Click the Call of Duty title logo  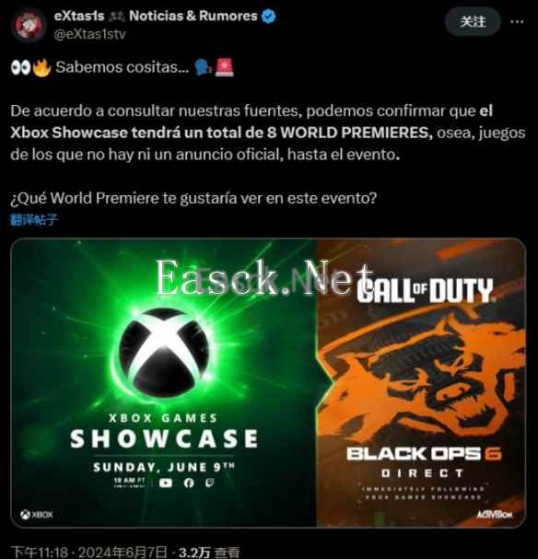(425, 290)
